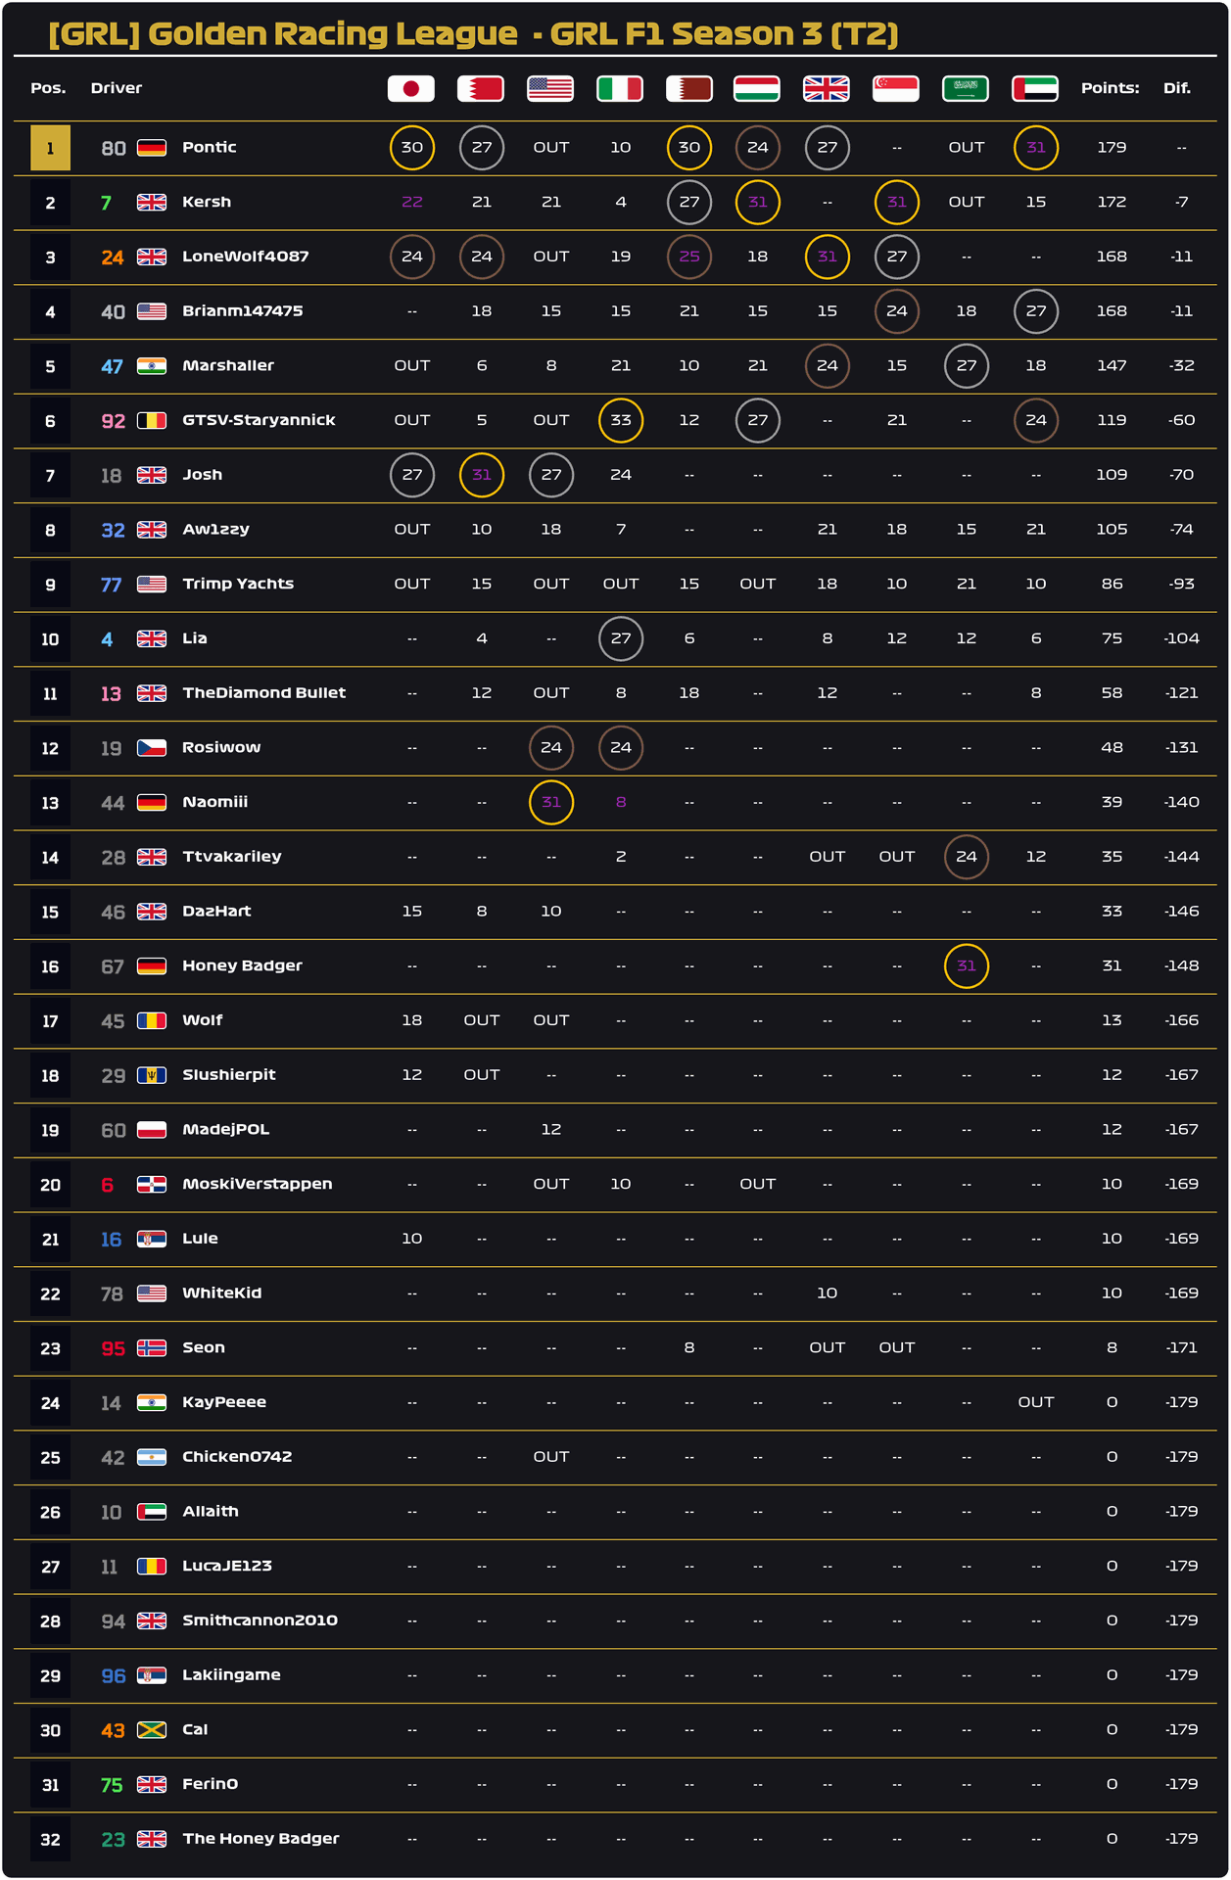Open the Qatar flag race column
The width and height of the screenshot is (1231, 1880).
point(688,89)
